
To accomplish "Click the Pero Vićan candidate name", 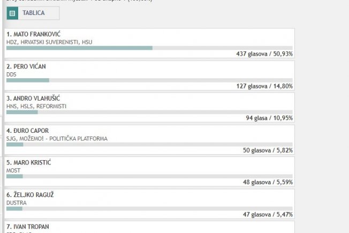I will [26, 66].
